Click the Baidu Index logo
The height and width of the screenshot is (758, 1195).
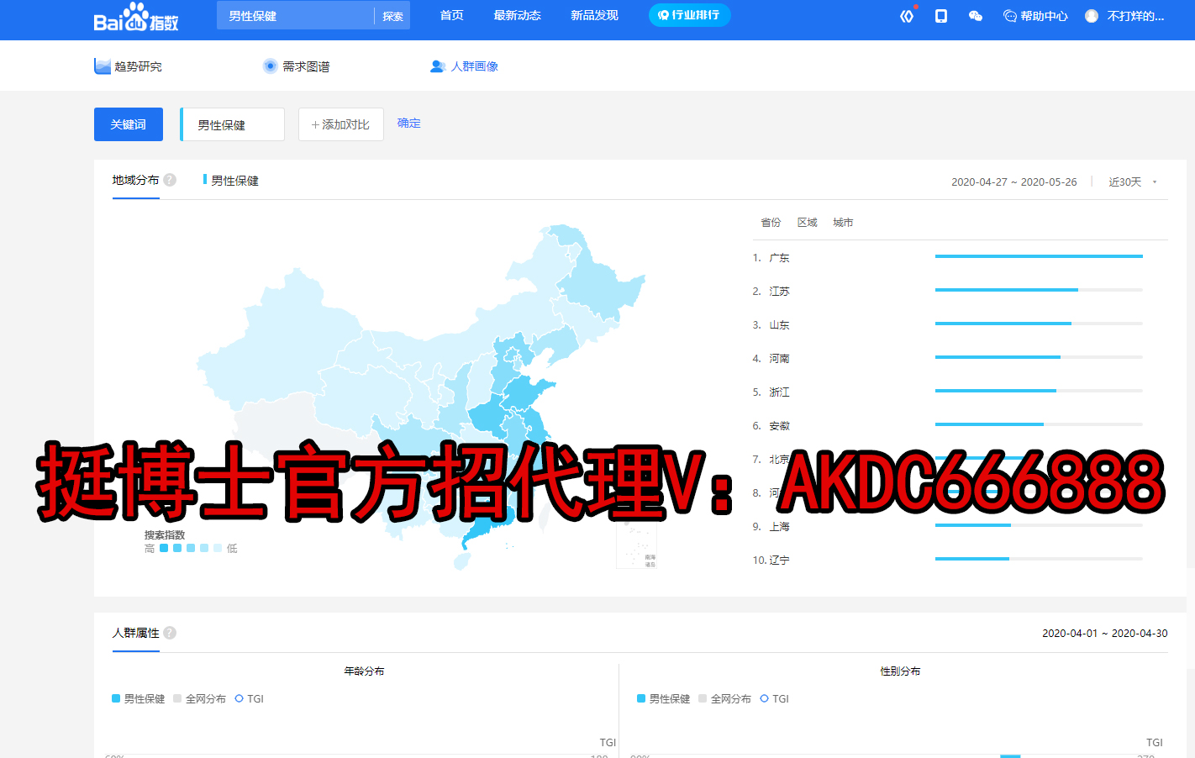tap(135, 17)
